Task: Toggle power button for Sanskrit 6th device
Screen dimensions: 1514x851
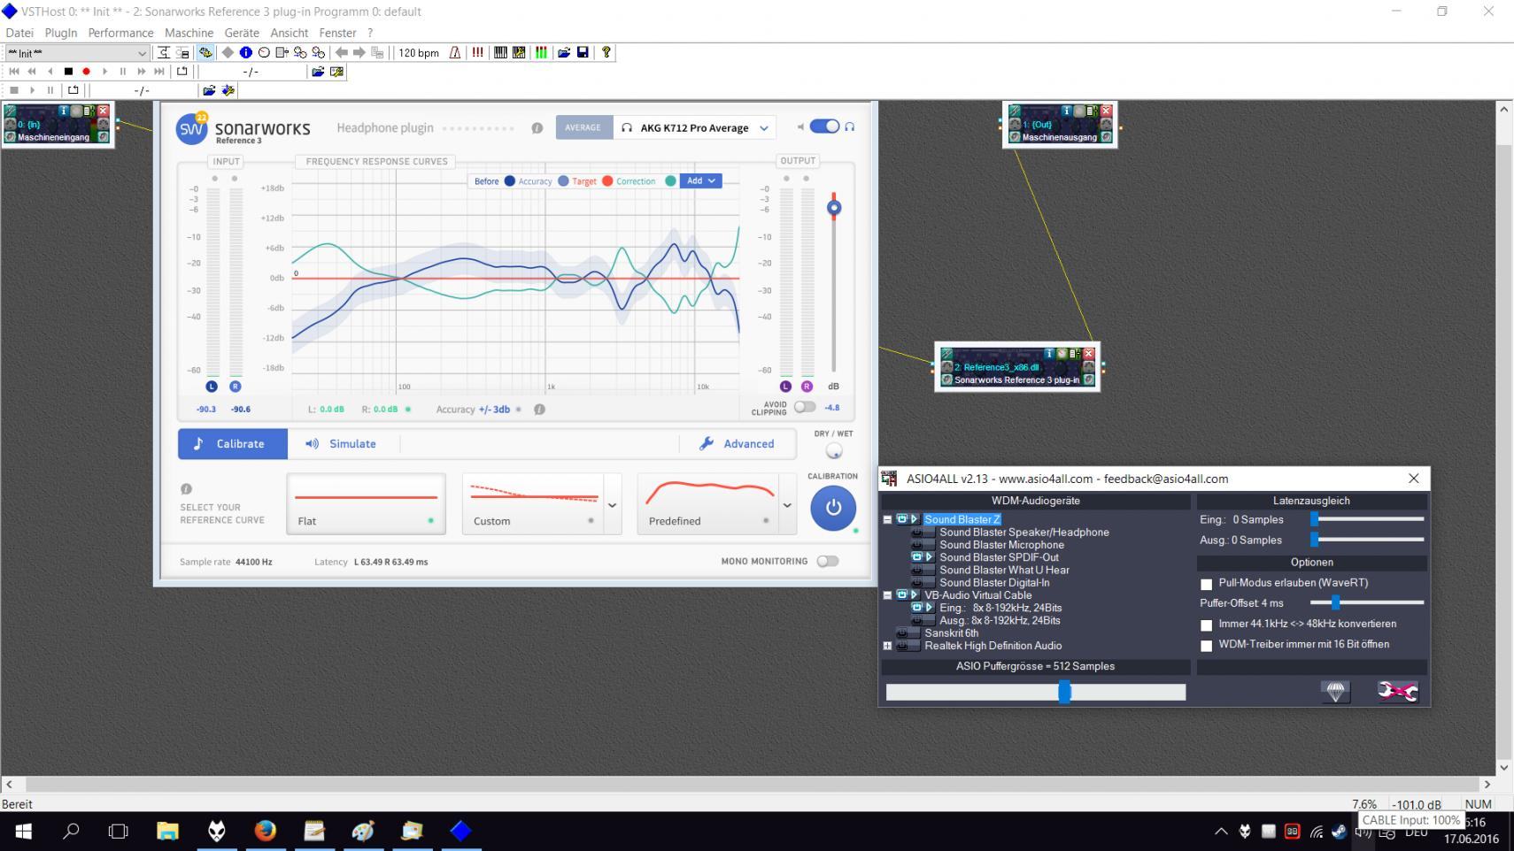Action: [902, 633]
